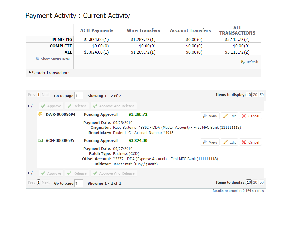Screen dimensions: 291x241
Task: Click page 1 in the bottom pagination
Action: click(39, 182)
